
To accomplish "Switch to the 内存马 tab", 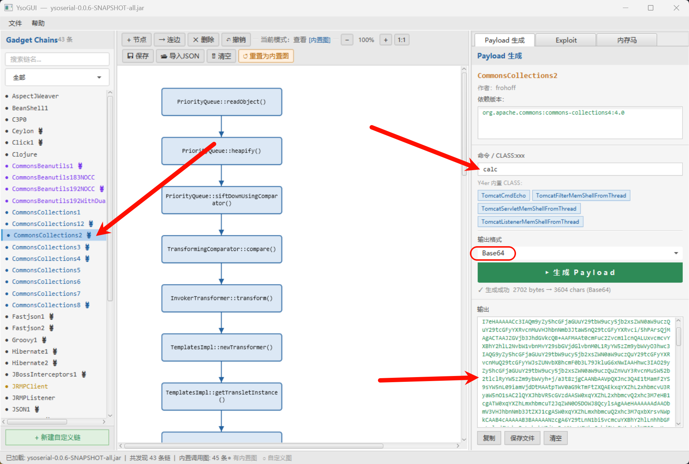I will (x=627, y=40).
